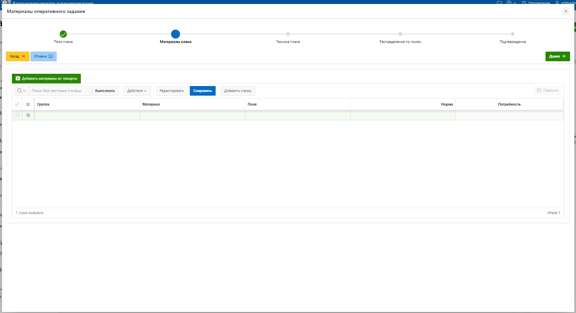Click 'Добавить материалы из техкарты' button
The image size is (576, 313).
click(46, 78)
